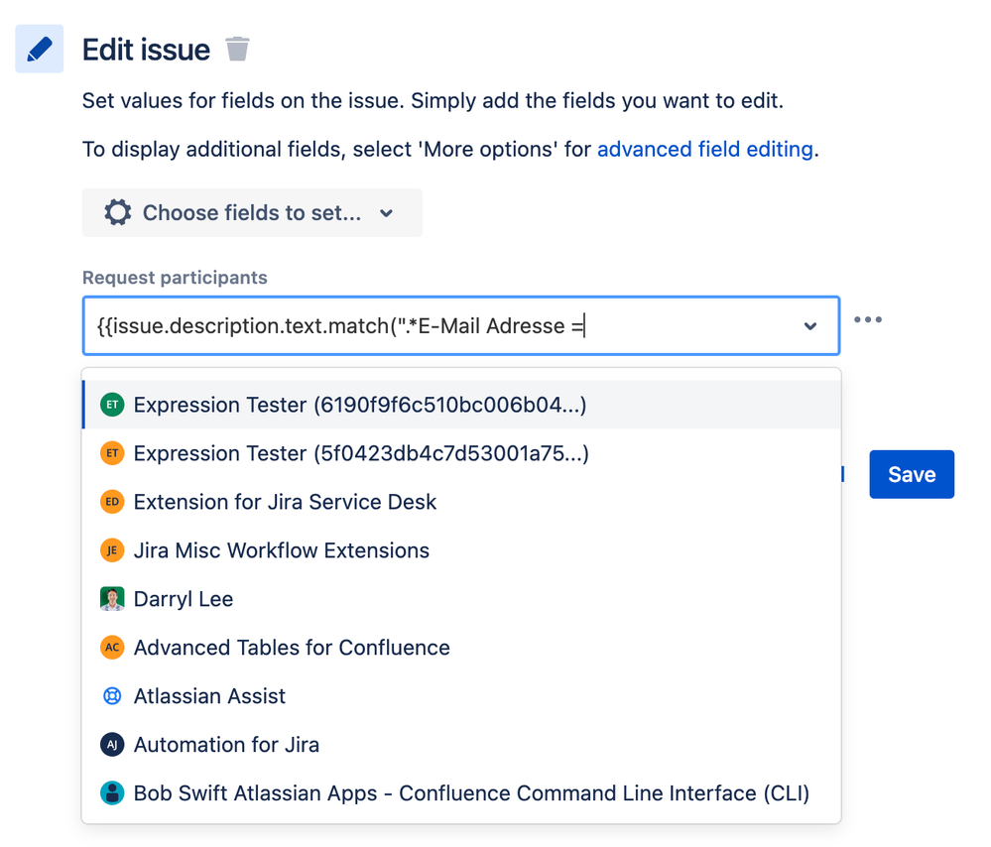Click the Atlassian Assist lifebuoy icon
Screen dimensions: 991x847
pyautogui.click(x=112, y=696)
